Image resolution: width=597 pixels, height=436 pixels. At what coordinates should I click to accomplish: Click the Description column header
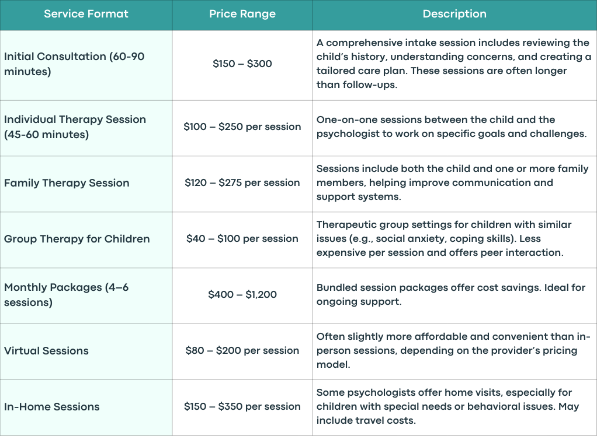pyautogui.click(x=454, y=14)
